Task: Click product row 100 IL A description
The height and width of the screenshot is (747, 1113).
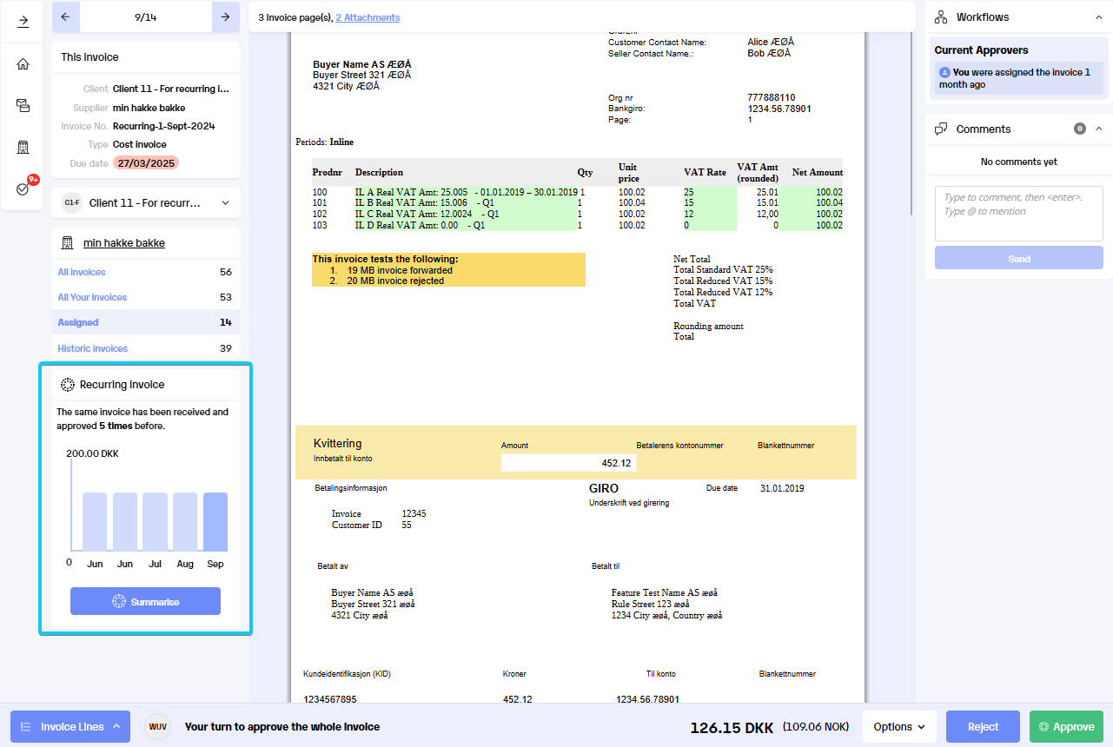Action: coord(466,192)
